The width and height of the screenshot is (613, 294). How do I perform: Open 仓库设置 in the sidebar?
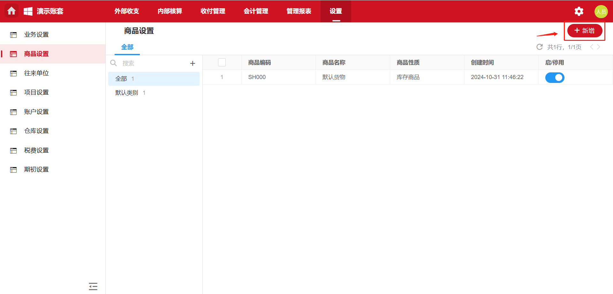pos(36,131)
